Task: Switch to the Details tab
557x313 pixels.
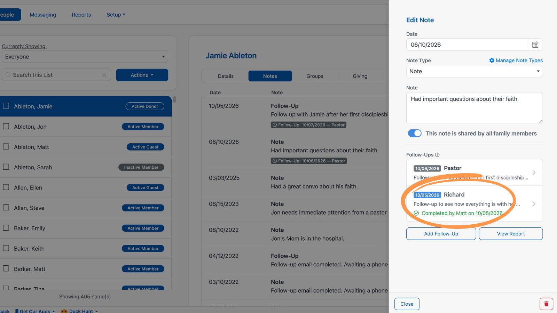Action: (x=226, y=76)
